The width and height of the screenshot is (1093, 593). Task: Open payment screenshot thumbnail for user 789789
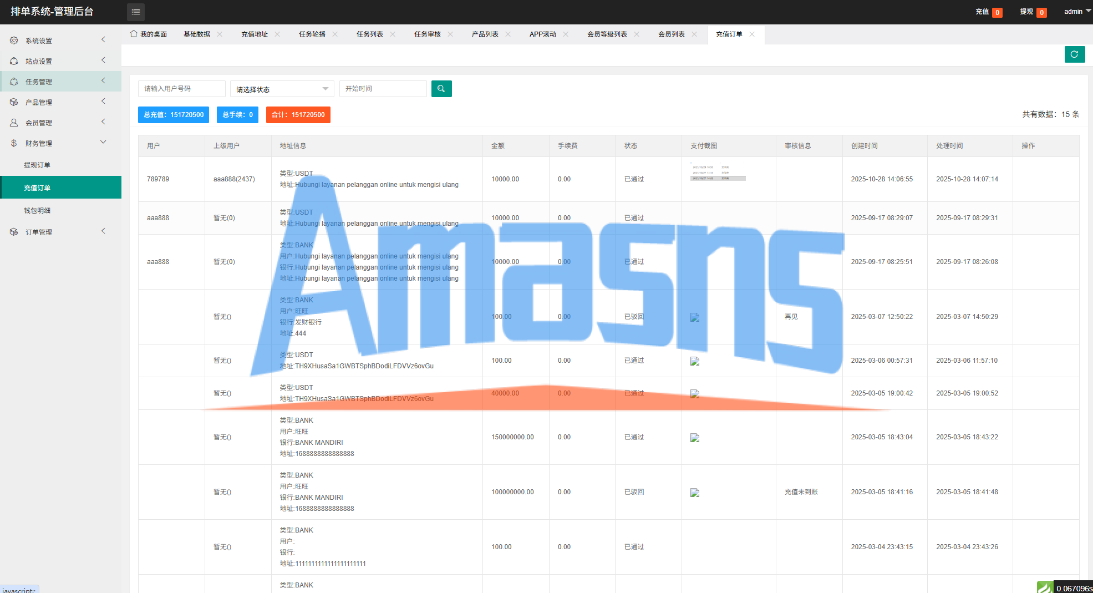click(x=718, y=173)
